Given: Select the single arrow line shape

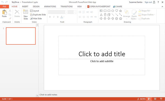Looking at the screenshot, I should [117, 15].
